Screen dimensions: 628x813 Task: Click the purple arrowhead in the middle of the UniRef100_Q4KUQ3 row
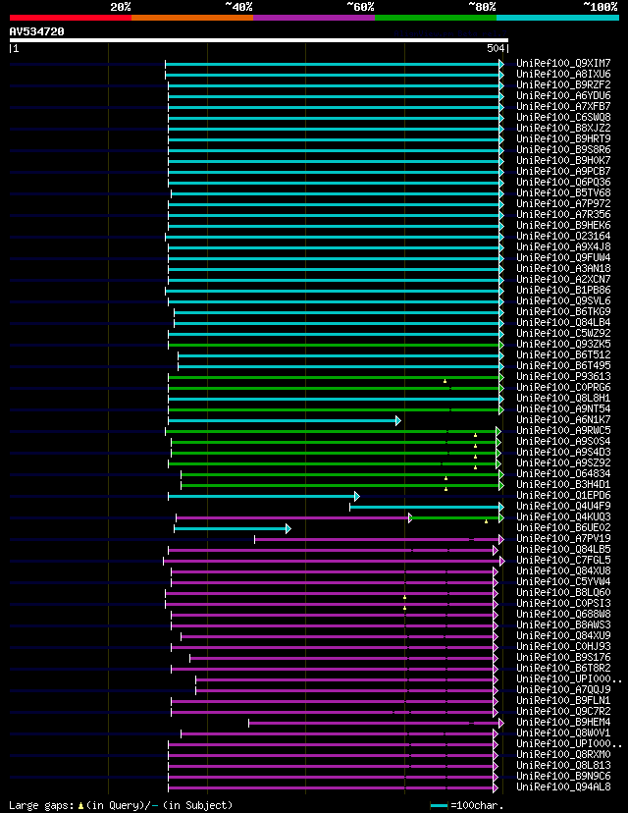pos(410,518)
